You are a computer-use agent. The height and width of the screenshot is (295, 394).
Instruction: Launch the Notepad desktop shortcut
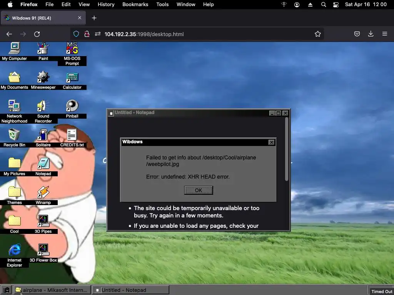click(x=43, y=167)
